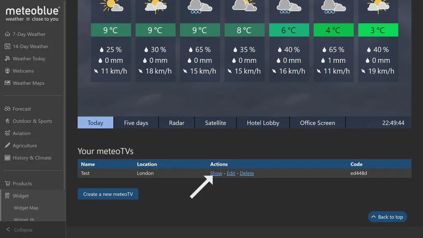
Task: Show the Test meteoTV
Action: pos(216,173)
